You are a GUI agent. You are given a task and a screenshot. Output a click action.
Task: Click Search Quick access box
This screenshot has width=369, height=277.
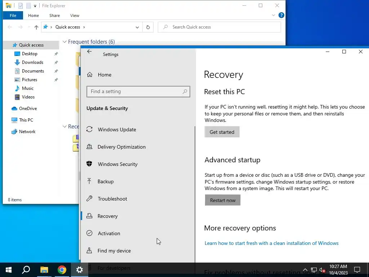[x=219, y=27]
